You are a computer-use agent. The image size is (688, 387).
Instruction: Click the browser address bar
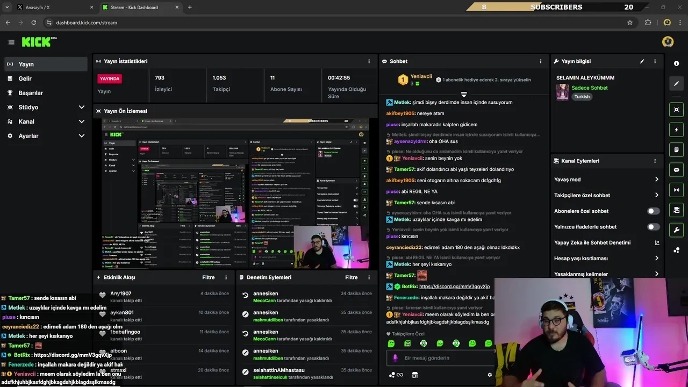(x=339, y=23)
